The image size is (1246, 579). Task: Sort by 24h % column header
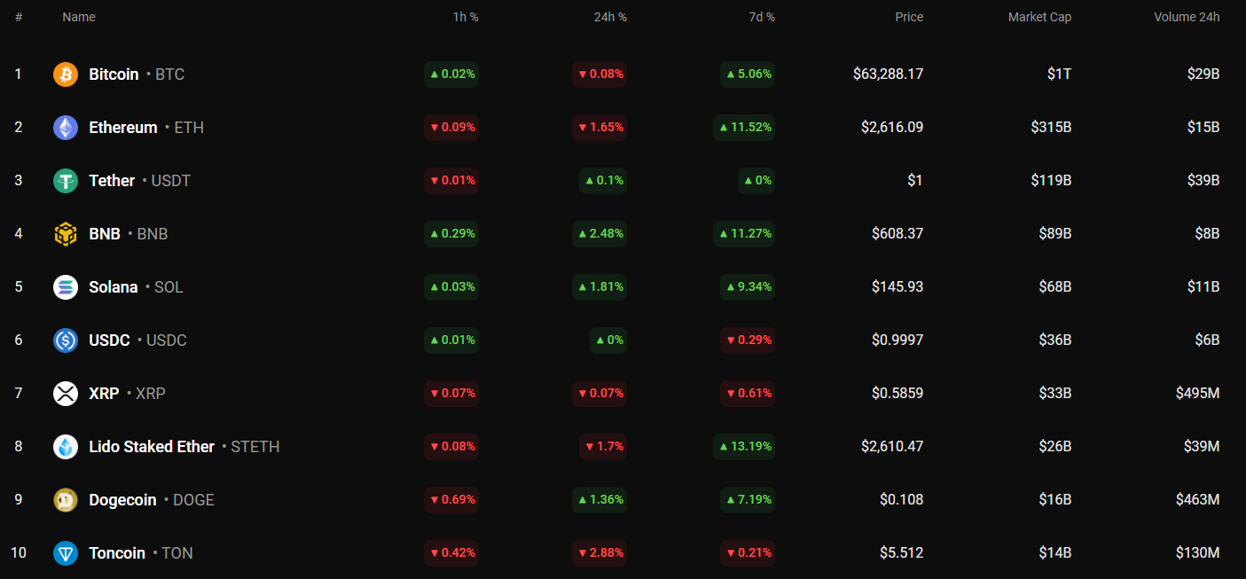point(610,17)
